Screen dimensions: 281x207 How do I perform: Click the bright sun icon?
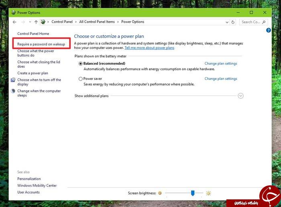click(208, 193)
